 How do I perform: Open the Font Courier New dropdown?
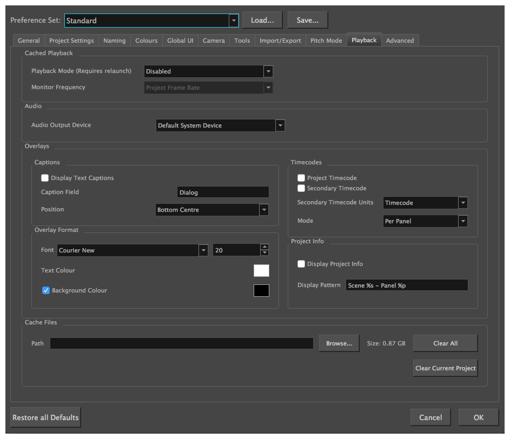[x=133, y=250]
